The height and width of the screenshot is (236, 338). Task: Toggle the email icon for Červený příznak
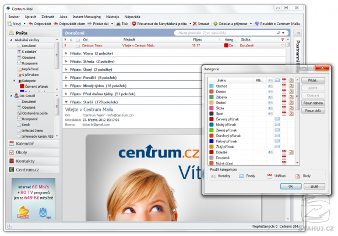277,119
